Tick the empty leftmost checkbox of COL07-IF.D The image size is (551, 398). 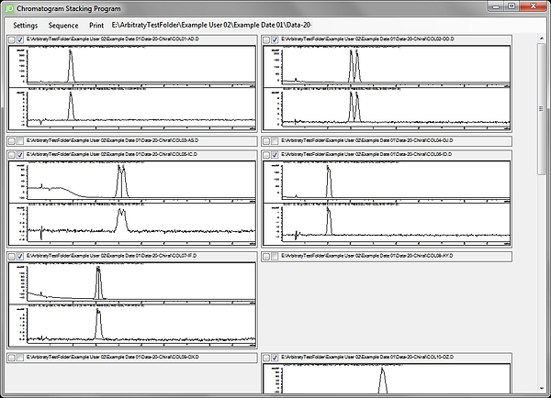click(x=12, y=256)
